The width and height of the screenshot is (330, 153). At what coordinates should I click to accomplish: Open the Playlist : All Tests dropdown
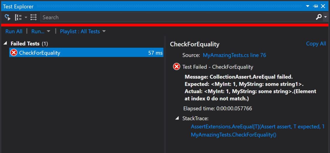[83, 31]
